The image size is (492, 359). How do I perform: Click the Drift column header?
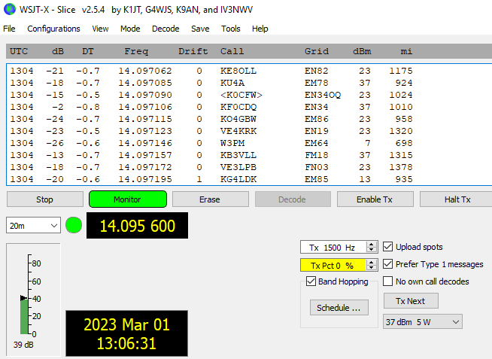[193, 51]
